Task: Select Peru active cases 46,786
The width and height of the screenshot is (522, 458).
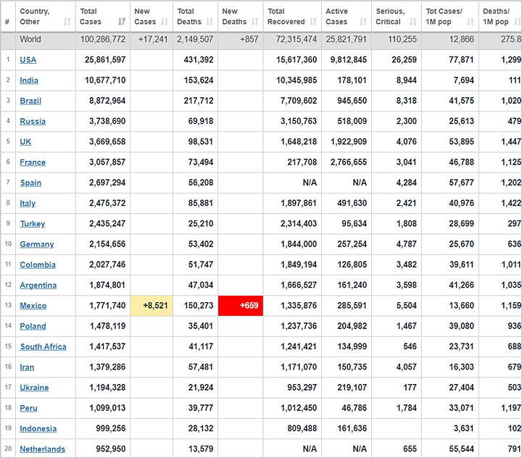Action: (x=355, y=409)
